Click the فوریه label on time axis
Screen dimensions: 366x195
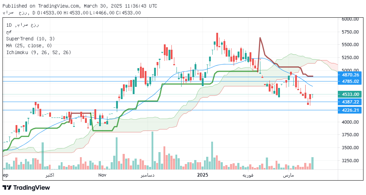tap(248, 175)
